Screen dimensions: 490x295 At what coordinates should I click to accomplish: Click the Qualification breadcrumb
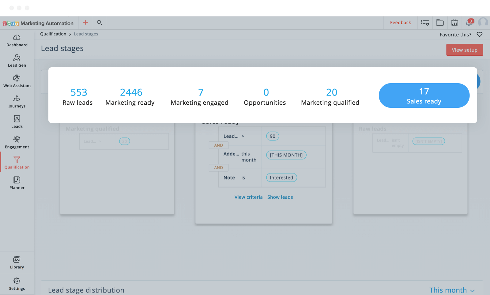53,34
